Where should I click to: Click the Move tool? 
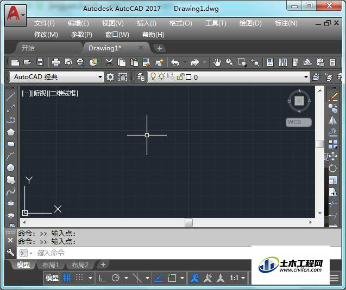coord(333,156)
